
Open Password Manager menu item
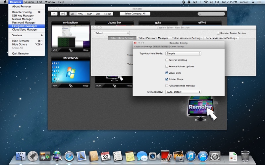(x=26, y=22)
